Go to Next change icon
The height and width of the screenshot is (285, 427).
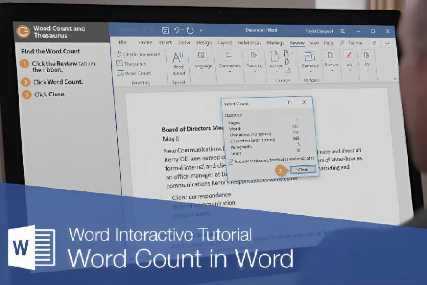[x=288, y=71]
